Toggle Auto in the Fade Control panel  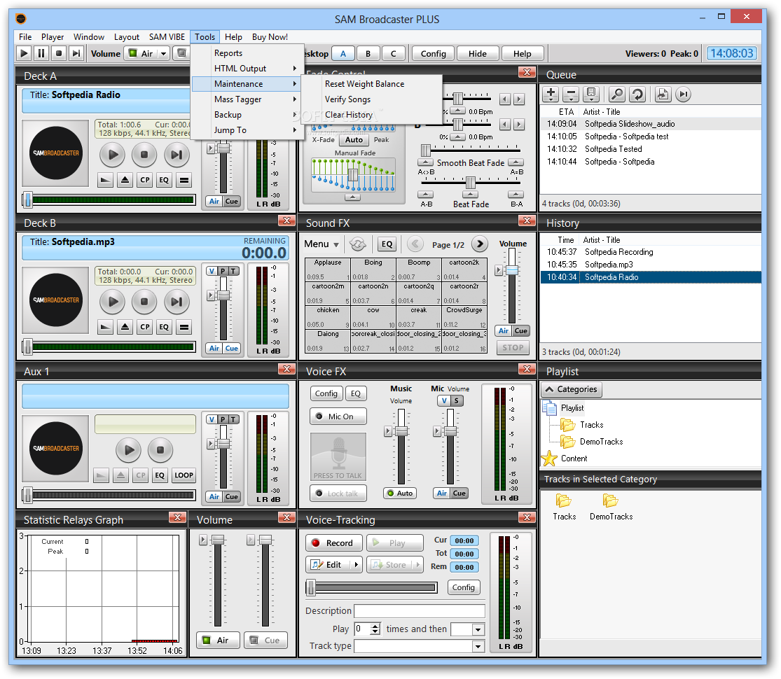click(x=354, y=140)
